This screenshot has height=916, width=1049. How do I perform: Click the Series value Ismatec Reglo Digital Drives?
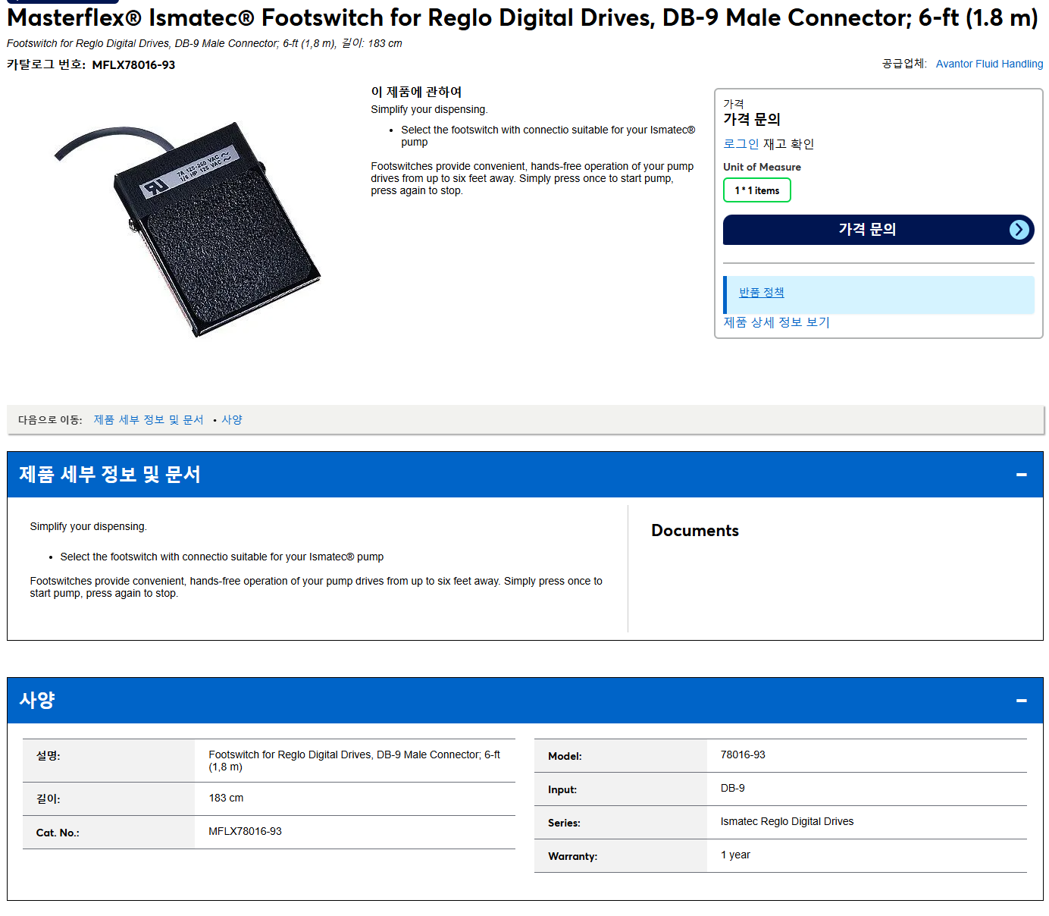point(787,822)
